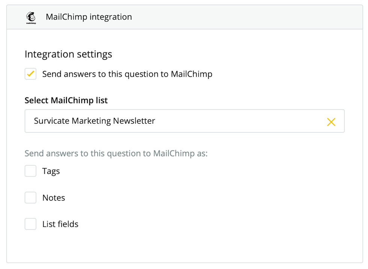Viewport: 368px width, 269px height.
Task: Click the small mailchimp wordmark under the logo
Action: [x=31, y=23]
